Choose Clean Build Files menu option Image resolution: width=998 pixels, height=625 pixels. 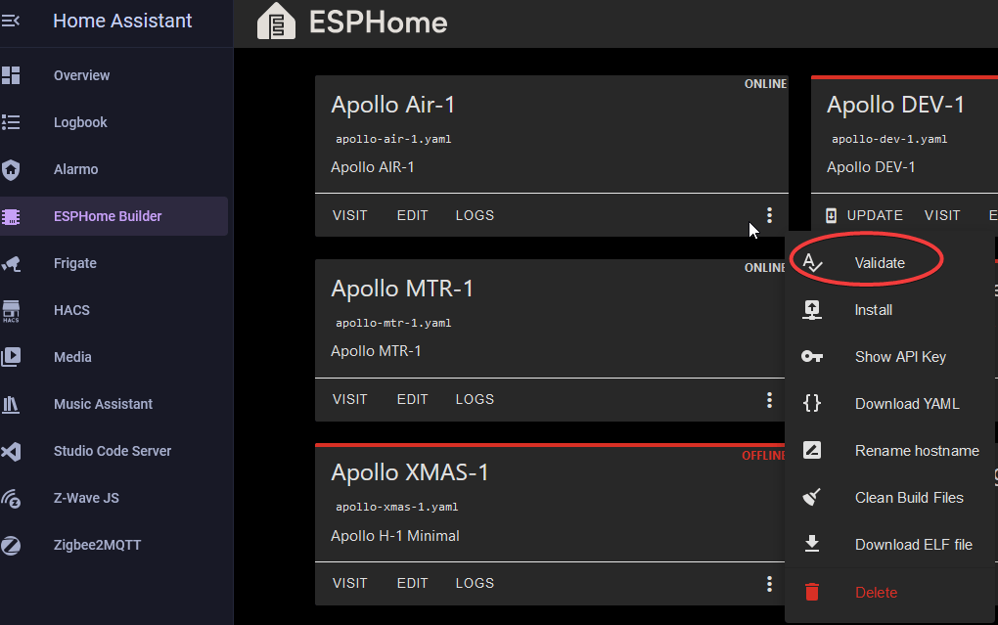[x=908, y=498]
